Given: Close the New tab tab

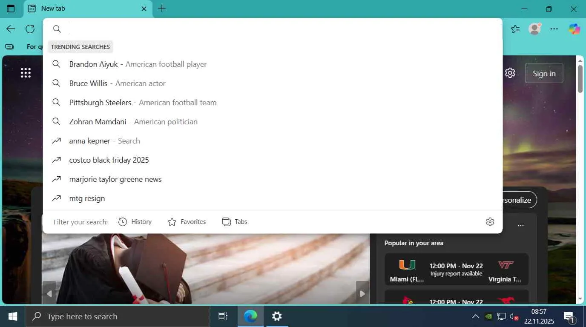Looking at the screenshot, I should point(144,9).
